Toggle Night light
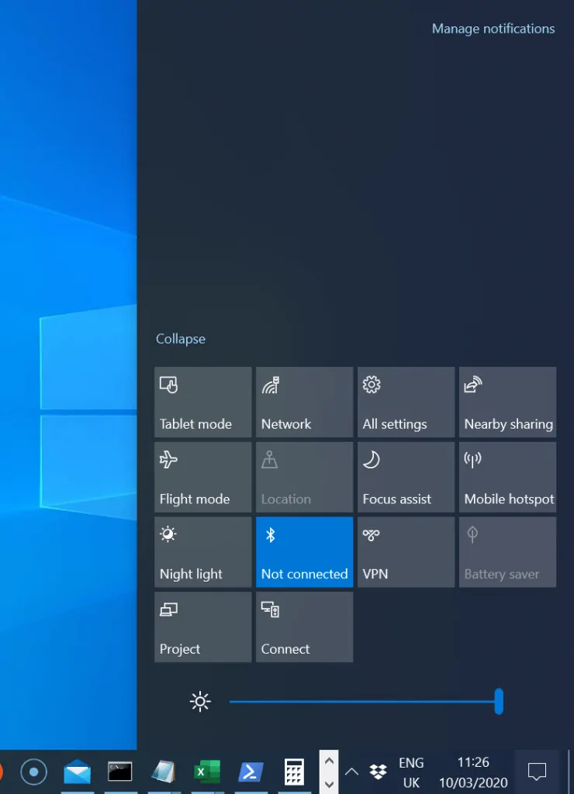This screenshot has width=574, height=794. coord(202,552)
